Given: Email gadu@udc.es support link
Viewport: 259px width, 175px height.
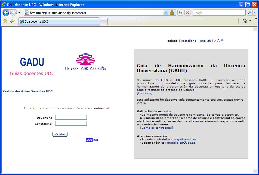Looking at the screenshot, I should point(187,139).
